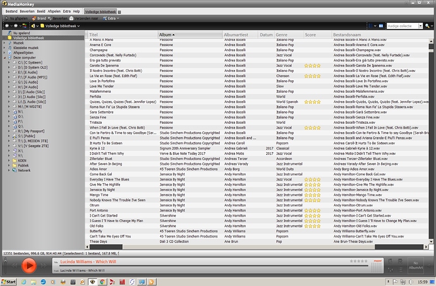Open the Help menu
436x286 pixels.
tap(76, 11)
